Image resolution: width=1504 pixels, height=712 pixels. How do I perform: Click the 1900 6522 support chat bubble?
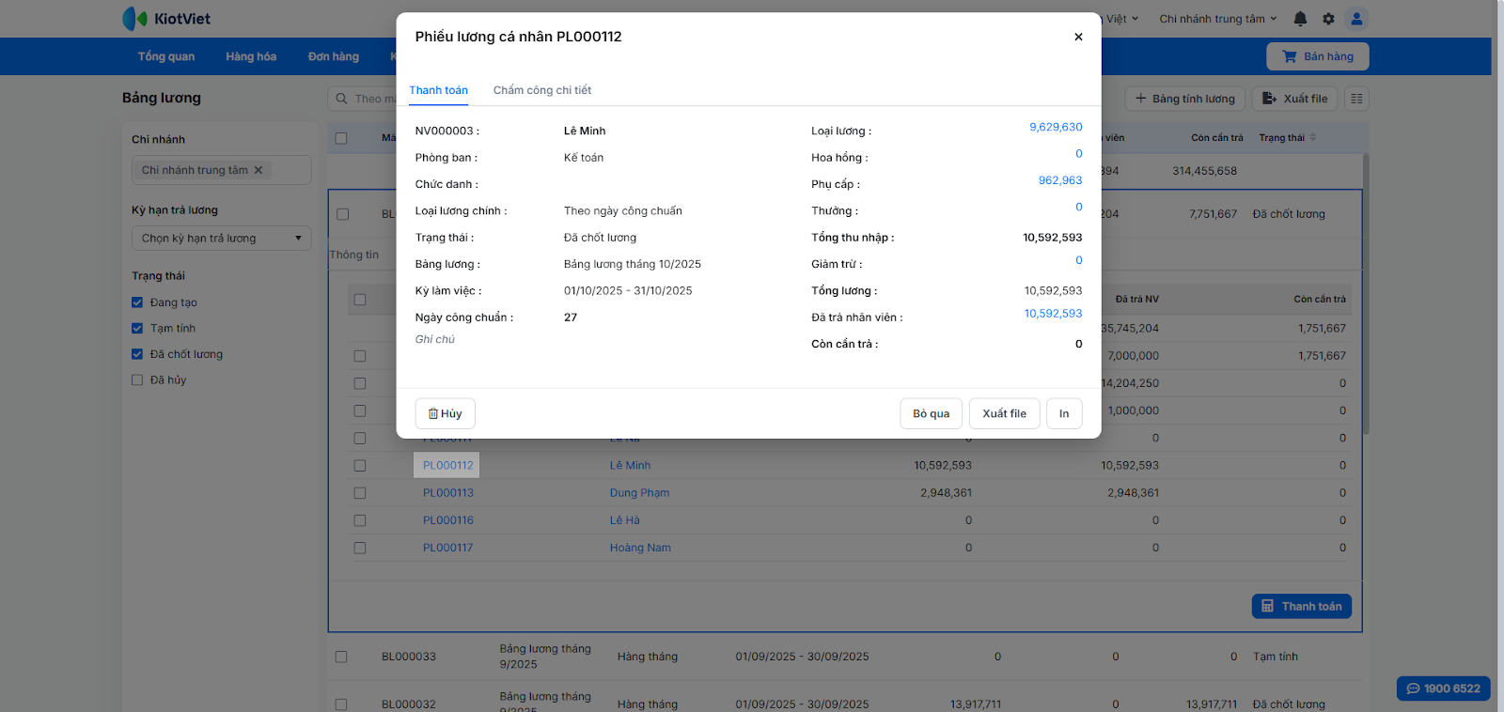[x=1443, y=689]
